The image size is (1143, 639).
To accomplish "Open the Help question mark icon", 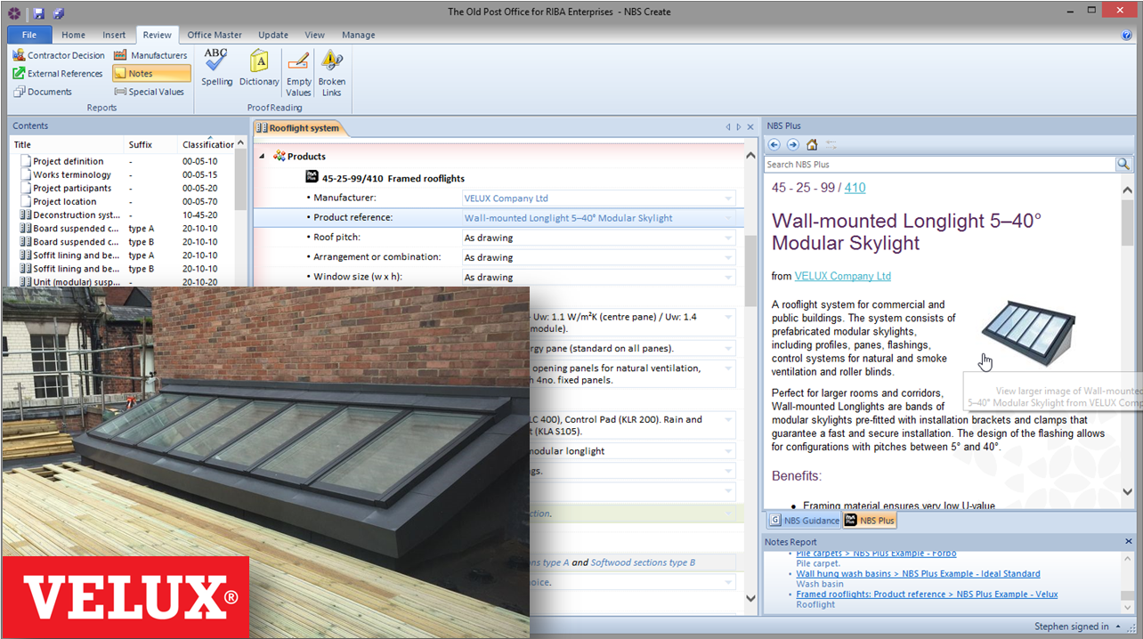I will [1127, 36].
